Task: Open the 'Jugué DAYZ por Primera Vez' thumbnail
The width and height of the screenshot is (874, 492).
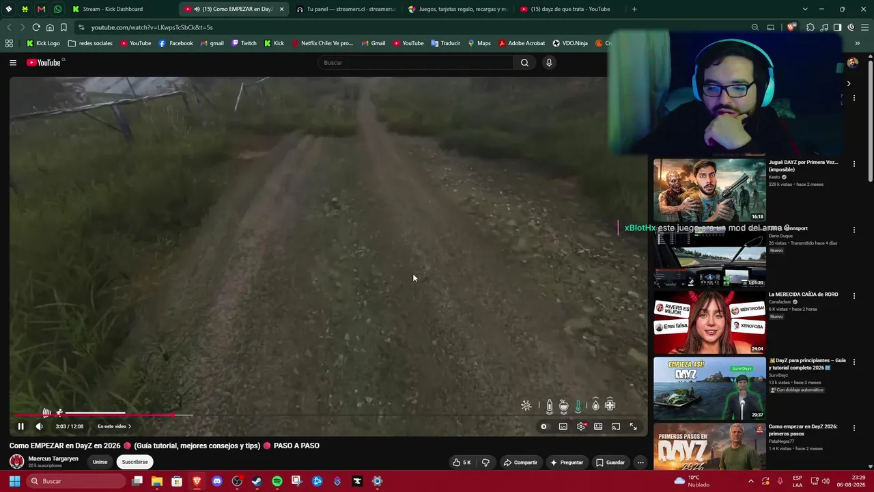Action: coord(709,190)
